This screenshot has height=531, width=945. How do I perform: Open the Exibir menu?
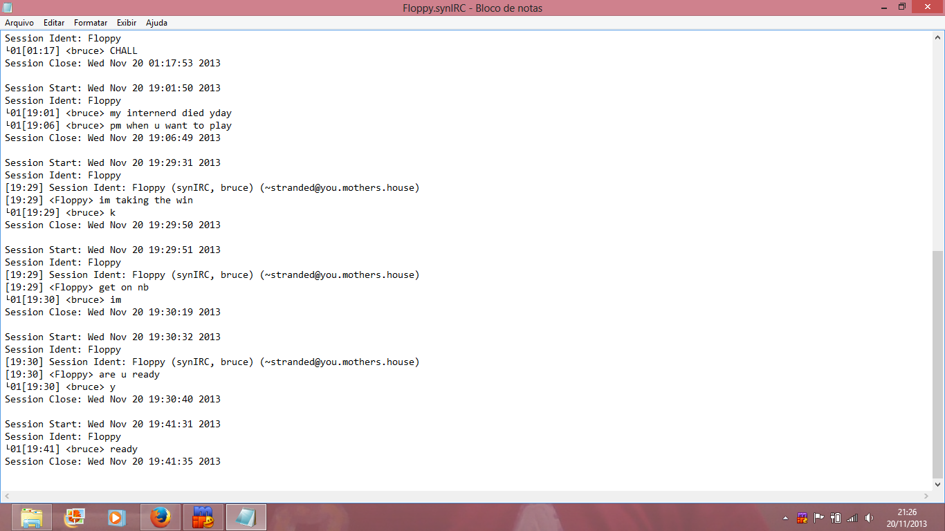click(x=127, y=23)
